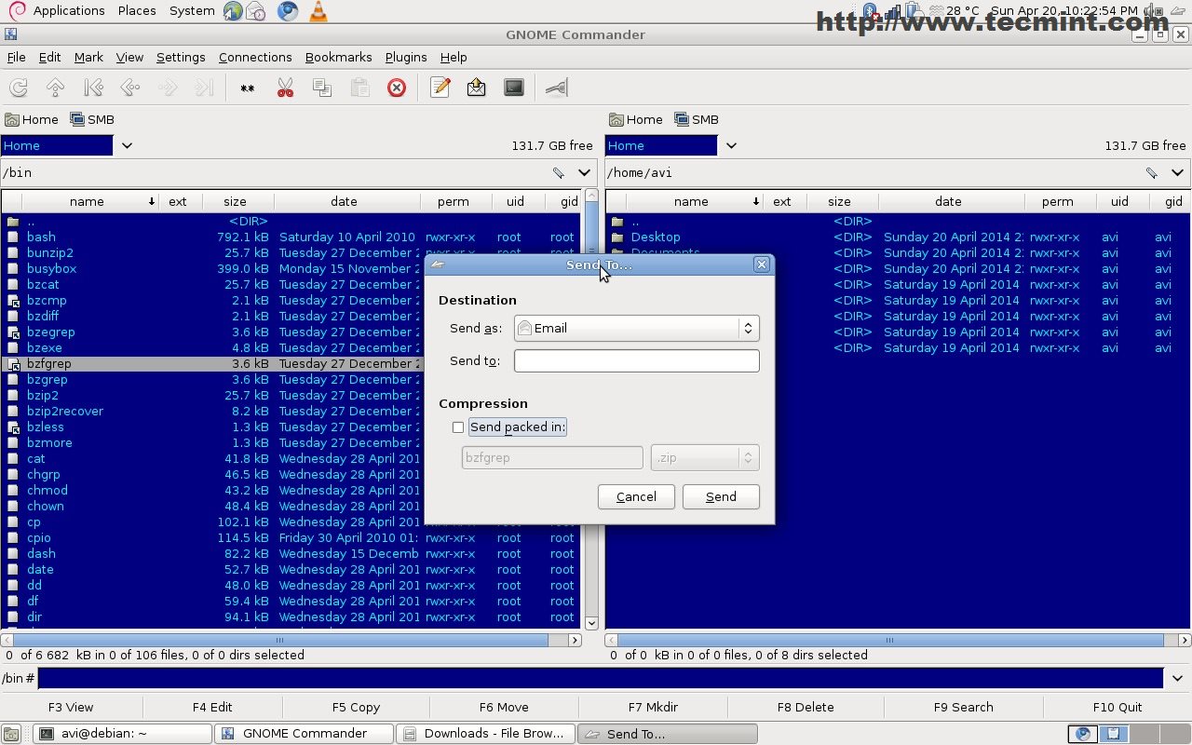Screen dimensions: 1192x745
Task: Click the Cut scissors icon
Action: pyautogui.click(x=285, y=88)
